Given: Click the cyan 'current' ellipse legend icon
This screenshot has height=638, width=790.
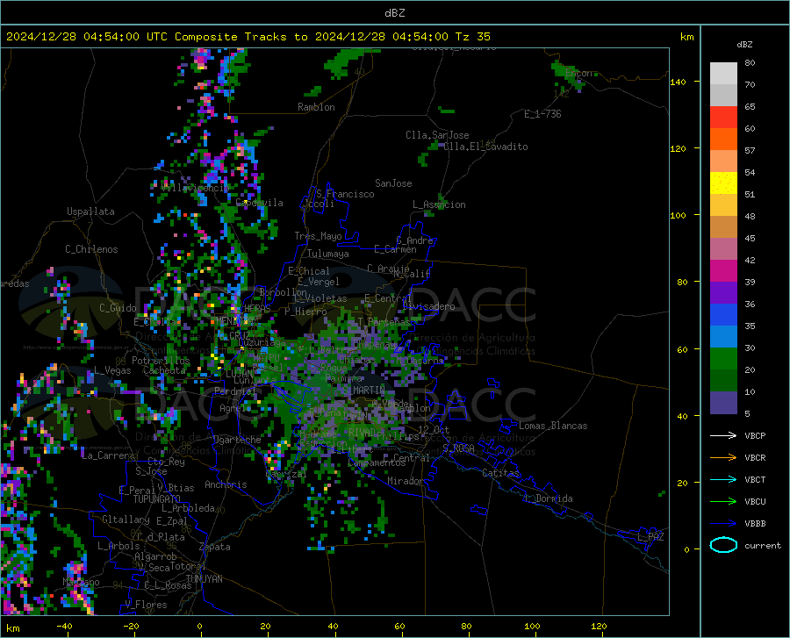Looking at the screenshot, I should (723, 545).
